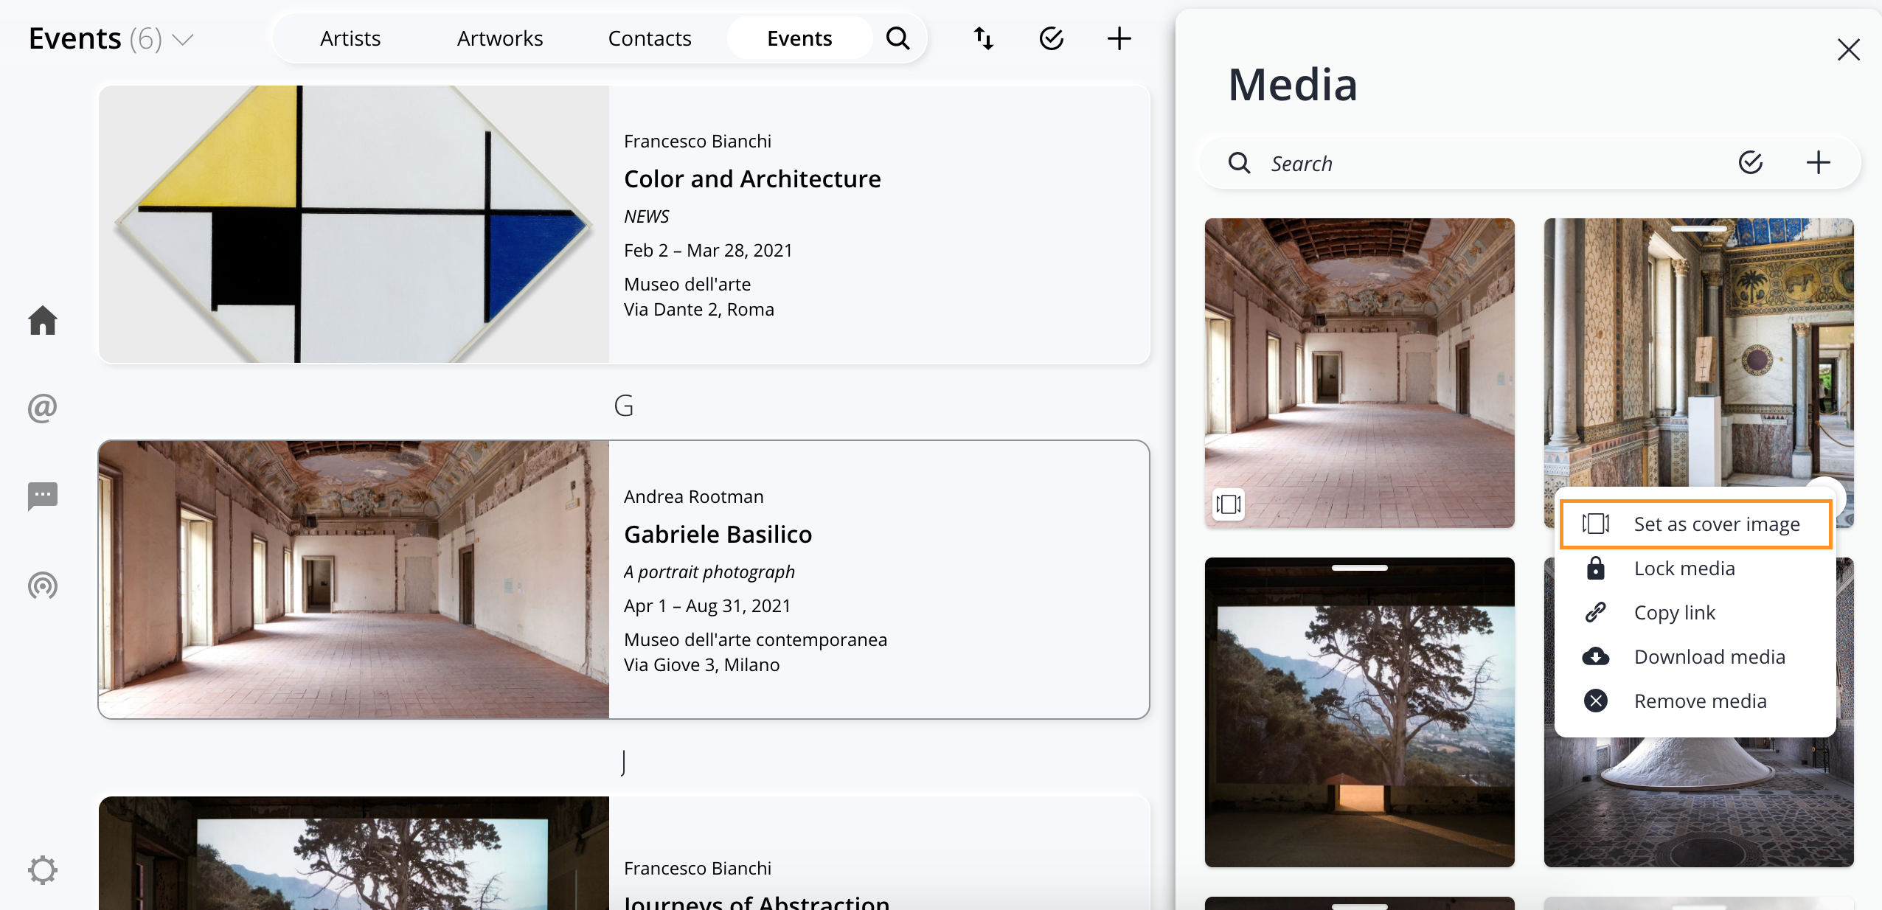Switch to the Artists tab
This screenshot has height=910, width=1882.
(350, 38)
